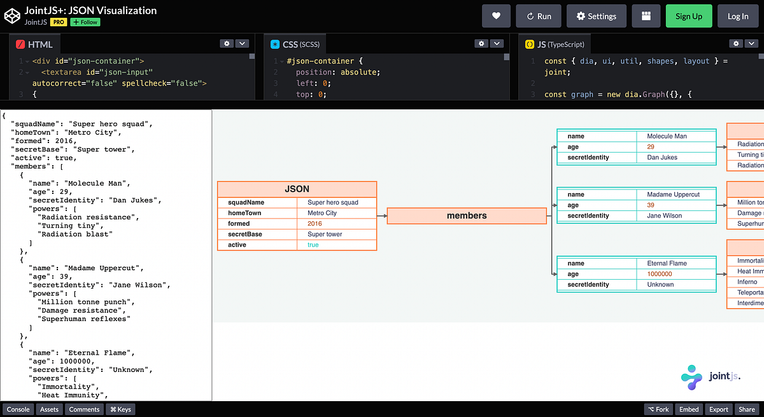Click the JointJS hexagon avatar
Screen dimensions: 764x417
[x=11, y=15]
